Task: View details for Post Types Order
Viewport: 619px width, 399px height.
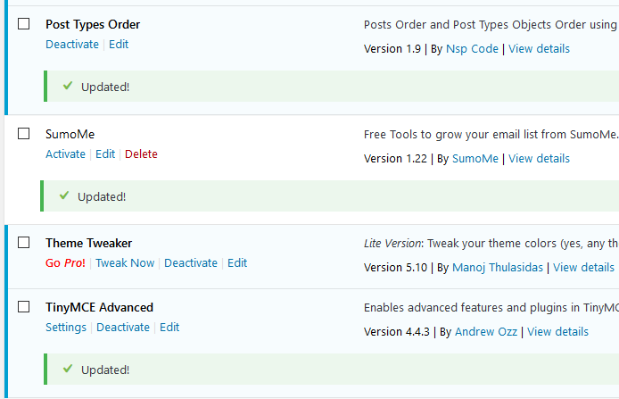Action: (539, 48)
